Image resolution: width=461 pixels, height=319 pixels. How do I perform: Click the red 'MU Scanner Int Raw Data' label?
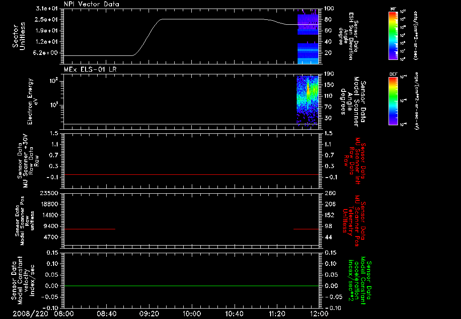355,161
